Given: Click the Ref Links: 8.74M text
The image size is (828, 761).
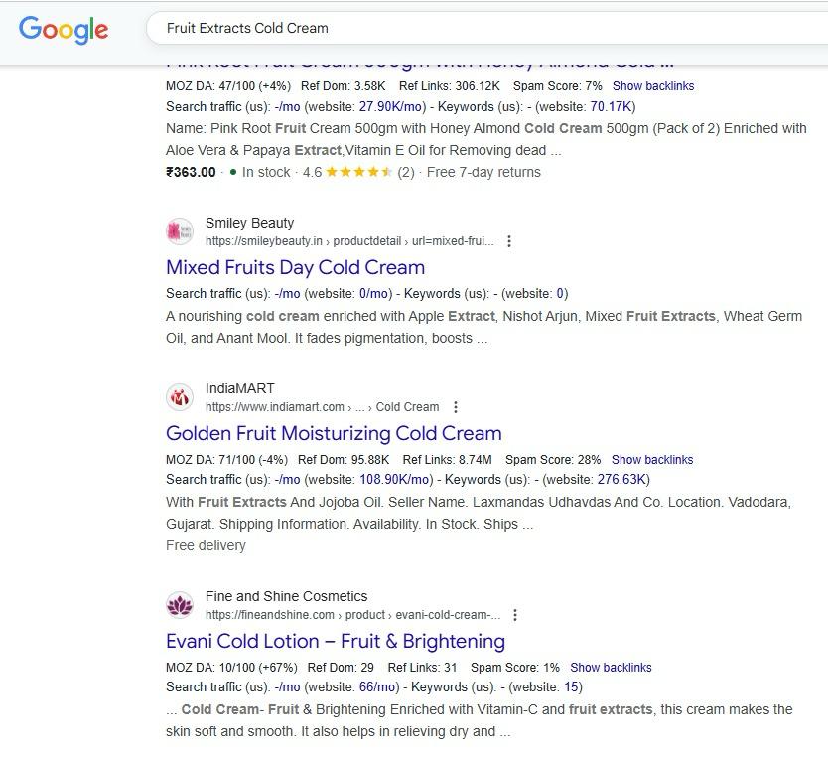Looking at the screenshot, I should pyautogui.click(x=448, y=460).
